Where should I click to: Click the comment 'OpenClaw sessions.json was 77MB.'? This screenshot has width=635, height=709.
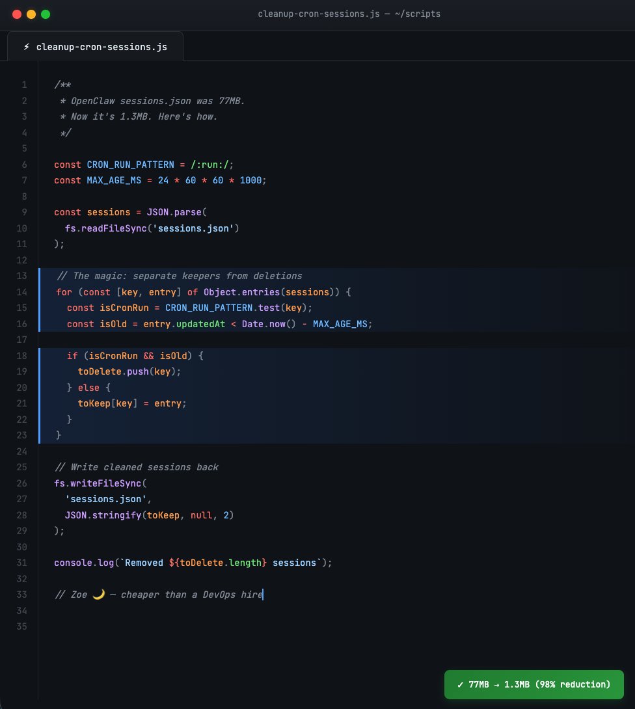(x=158, y=101)
